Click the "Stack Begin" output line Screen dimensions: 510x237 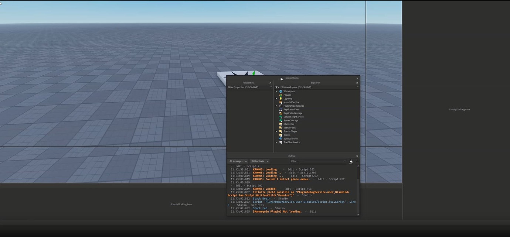tap(262, 199)
